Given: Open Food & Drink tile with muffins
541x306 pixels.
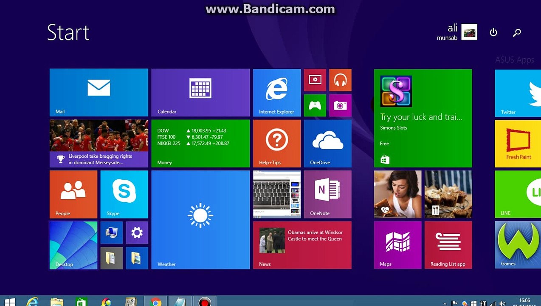Looking at the screenshot, I should [x=448, y=195].
